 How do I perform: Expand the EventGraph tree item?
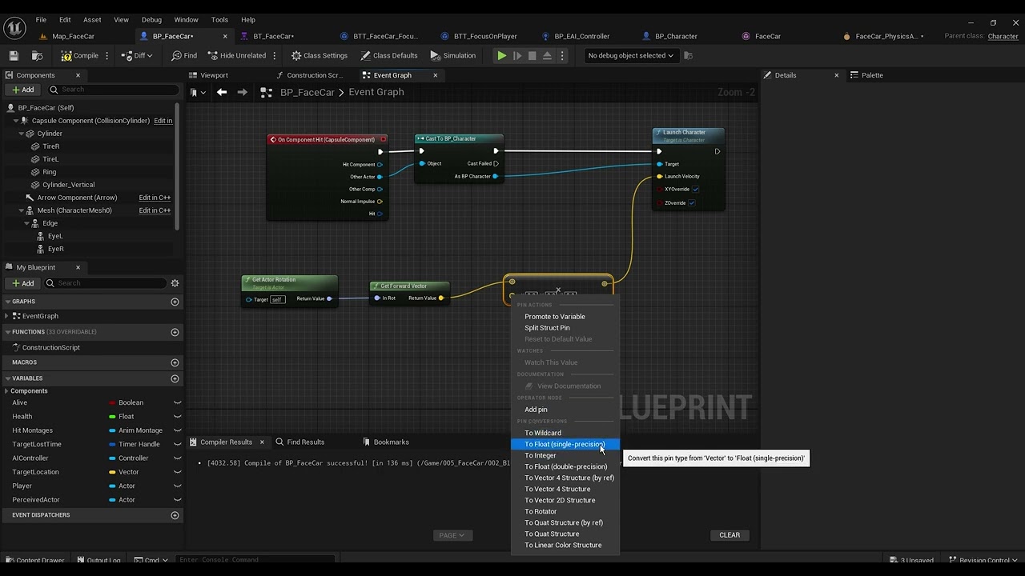7,316
